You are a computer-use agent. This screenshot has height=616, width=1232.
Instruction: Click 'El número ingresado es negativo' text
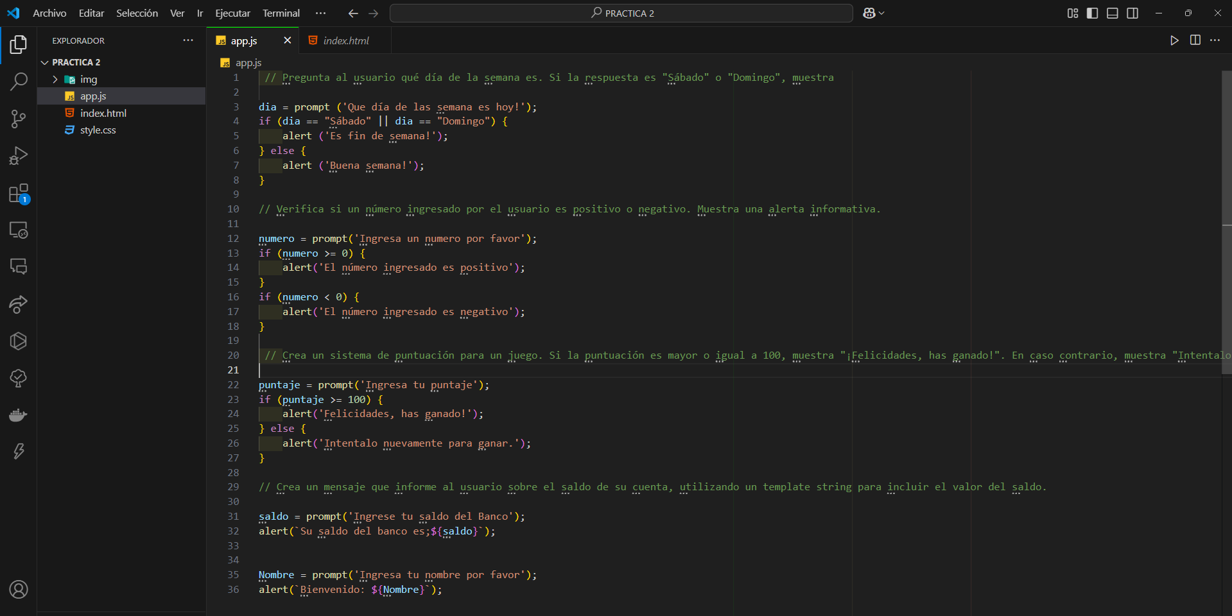(416, 312)
